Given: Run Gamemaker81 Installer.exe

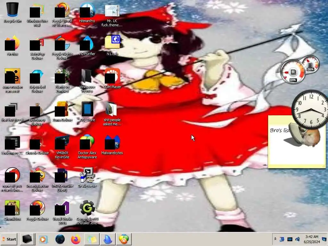Looking at the screenshot, I should click(x=87, y=213).
